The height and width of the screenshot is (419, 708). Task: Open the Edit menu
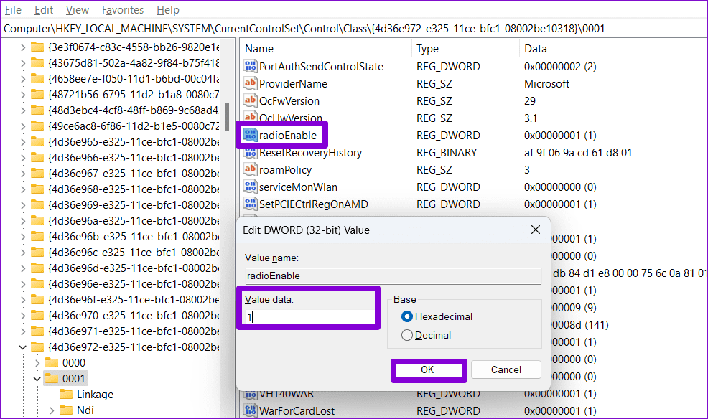pos(44,10)
